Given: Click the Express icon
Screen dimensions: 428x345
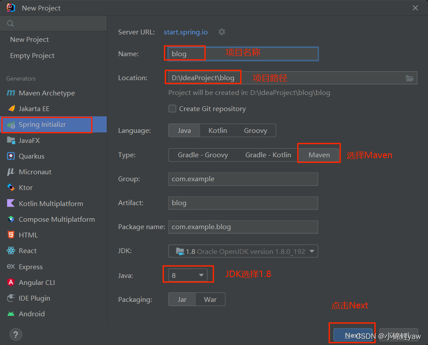Looking at the screenshot, I should [x=11, y=267].
